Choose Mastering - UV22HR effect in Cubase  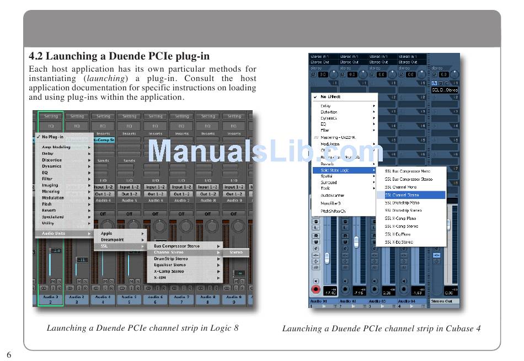tap(344, 138)
